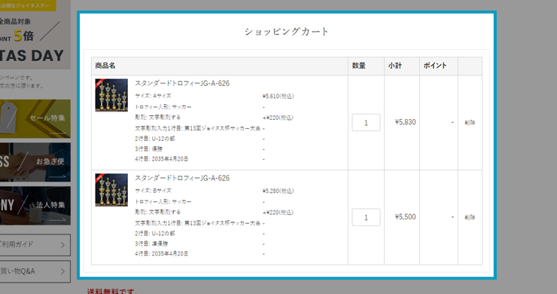Click the chevron arrow on ご利用ガイド
The height and width of the screenshot is (294, 557).
[62, 245]
